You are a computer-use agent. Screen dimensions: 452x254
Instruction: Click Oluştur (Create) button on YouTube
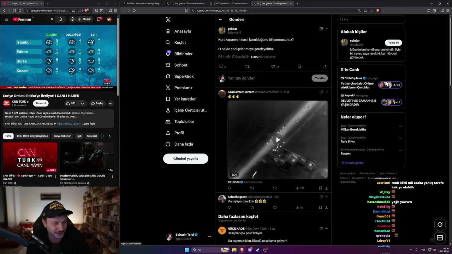tap(84, 19)
